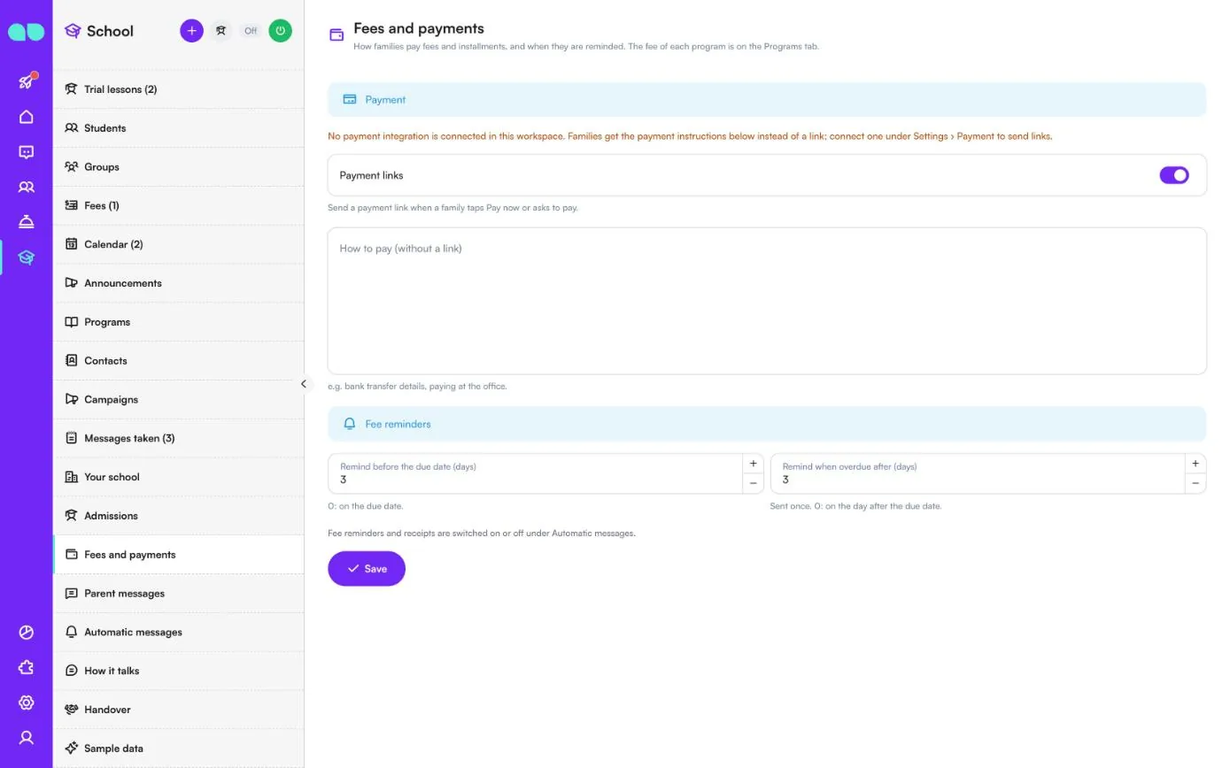Viewport: 1230px width, 768px height.
Task: Decrease Remind when overdue after days
Action: (x=1195, y=483)
